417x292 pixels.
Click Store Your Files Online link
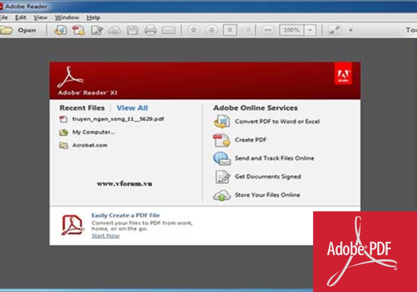pos(267,195)
